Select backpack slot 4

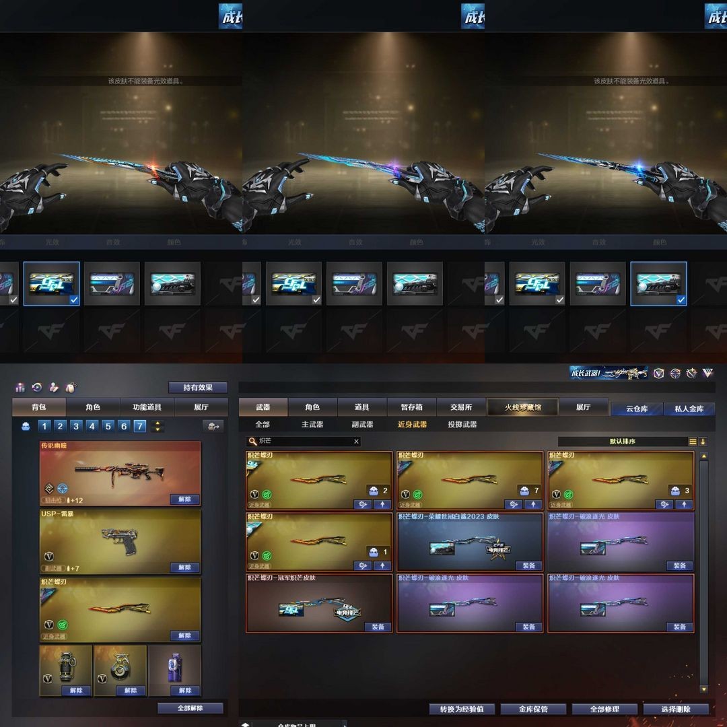click(x=92, y=426)
